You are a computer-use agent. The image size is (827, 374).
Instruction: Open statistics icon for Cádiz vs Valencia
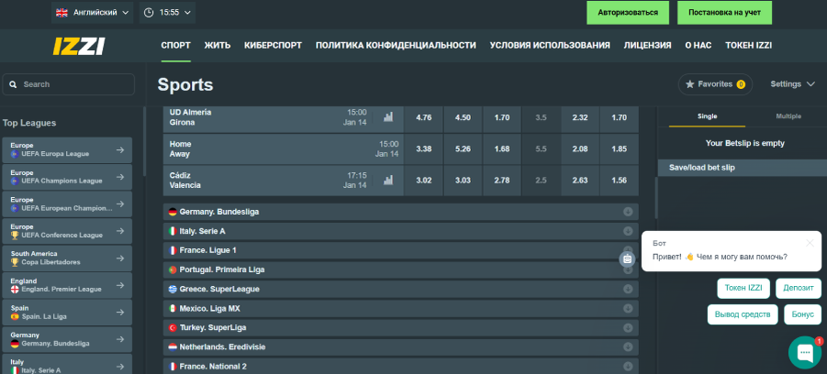pyautogui.click(x=388, y=181)
